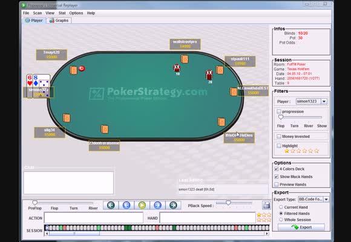Click the green Export button
This screenshot has height=242, width=351.
301,227
